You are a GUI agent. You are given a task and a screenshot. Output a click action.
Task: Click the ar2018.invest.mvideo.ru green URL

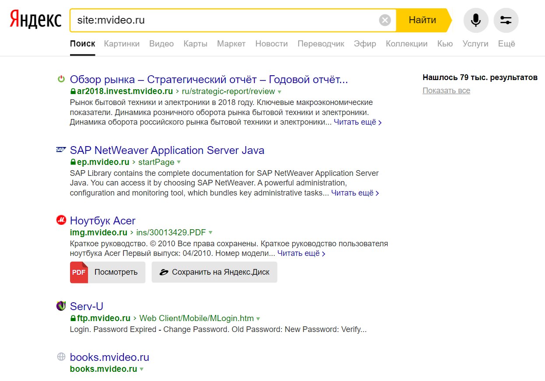pos(125,91)
